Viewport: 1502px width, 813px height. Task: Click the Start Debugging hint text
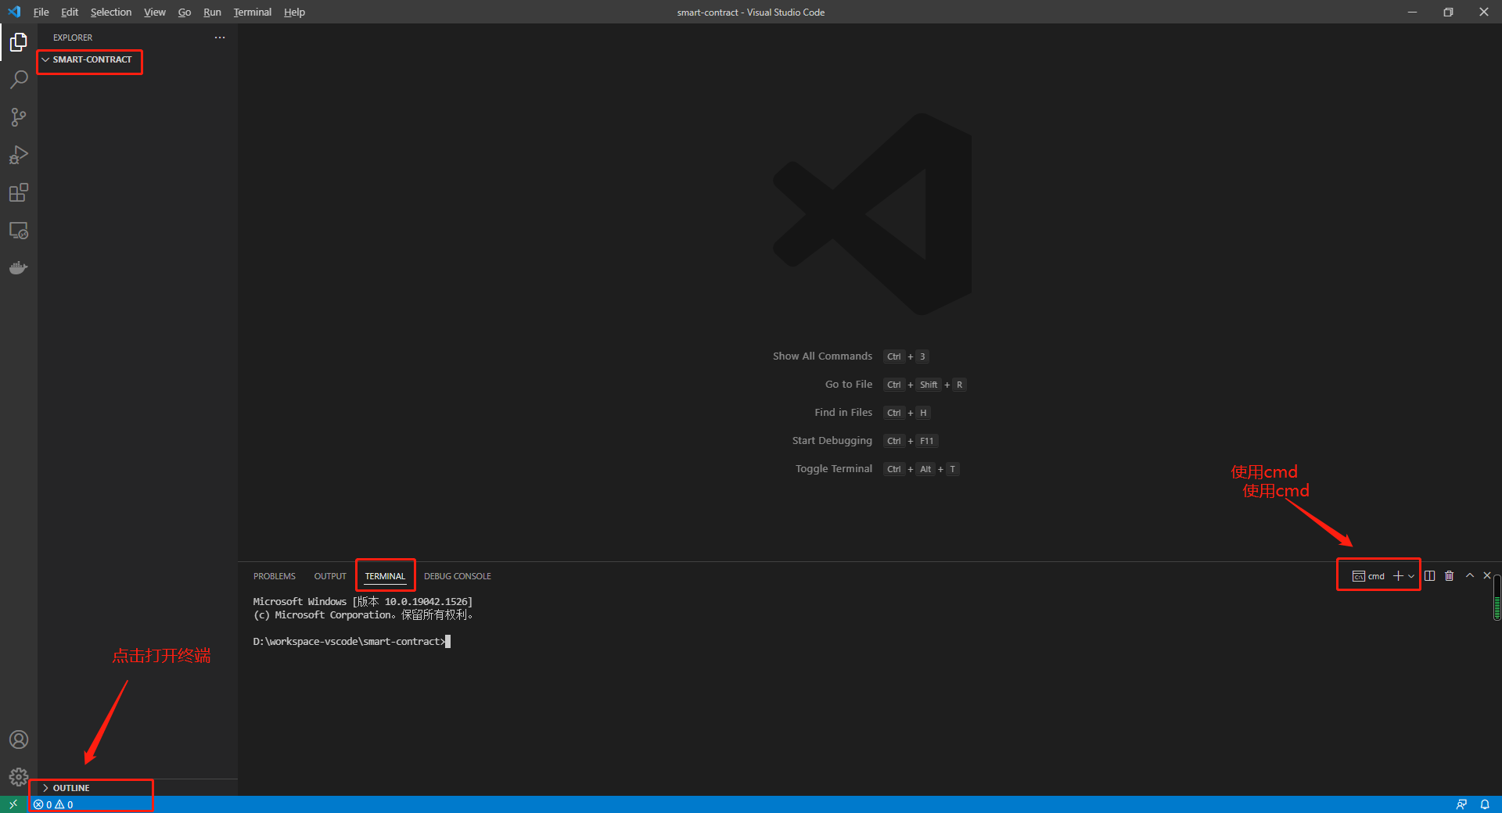[832, 441]
